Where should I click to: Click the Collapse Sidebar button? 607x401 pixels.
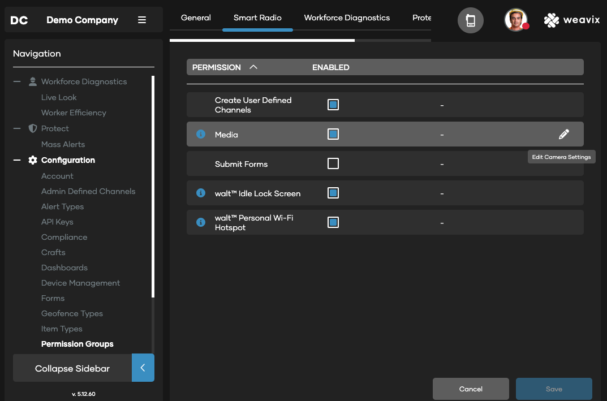tap(72, 368)
